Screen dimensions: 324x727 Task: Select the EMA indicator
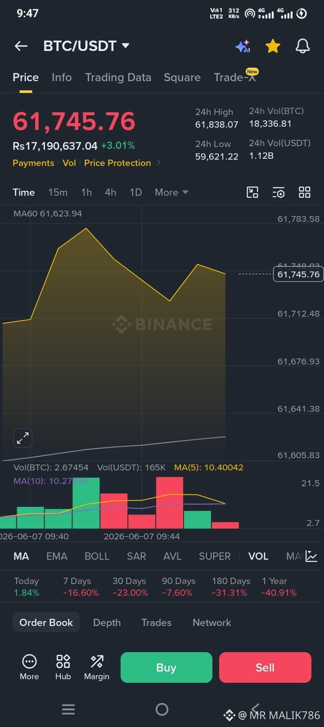tap(57, 557)
